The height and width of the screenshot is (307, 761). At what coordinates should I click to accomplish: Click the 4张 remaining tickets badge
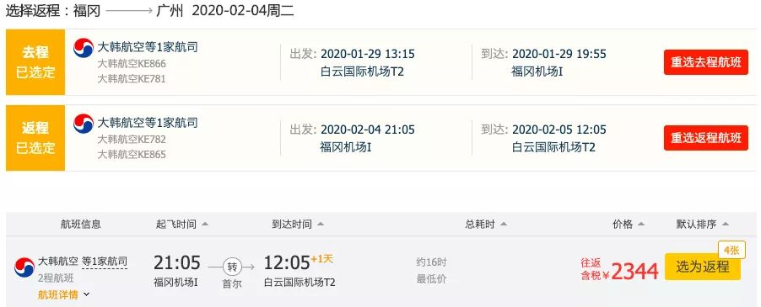click(x=731, y=250)
